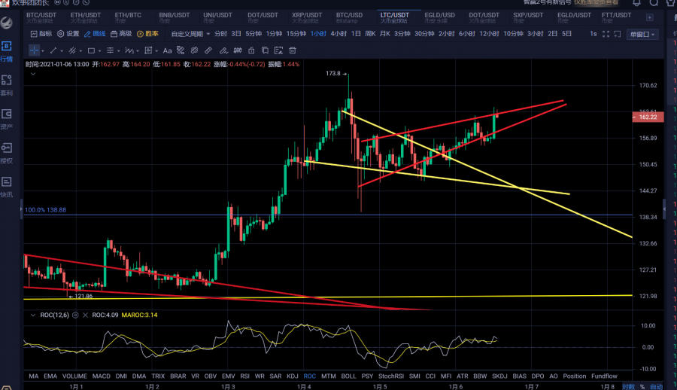Click the 胜率 win rate button
The image size is (677, 390).
tap(147, 34)
